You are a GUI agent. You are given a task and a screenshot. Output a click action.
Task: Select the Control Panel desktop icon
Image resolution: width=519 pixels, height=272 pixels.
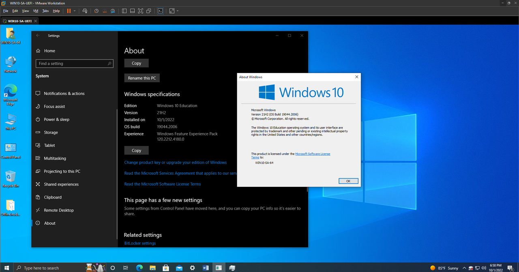(x=11, y=150)
